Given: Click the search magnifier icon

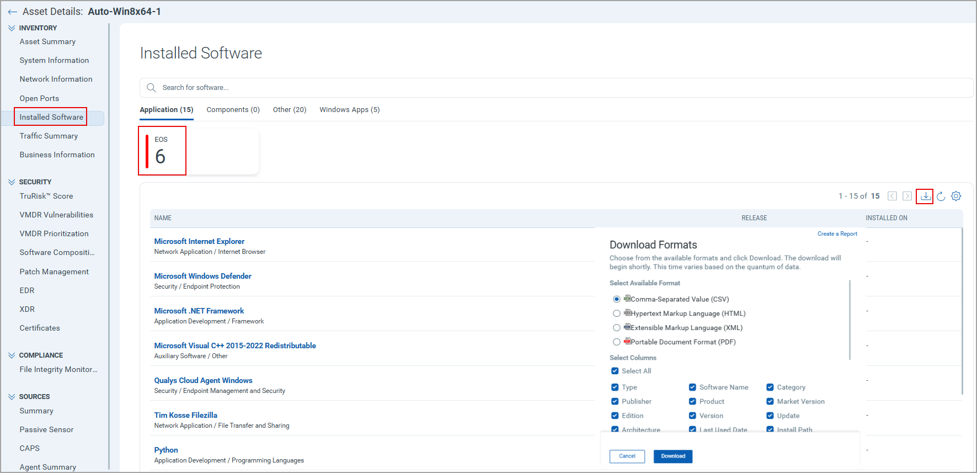Looking at the screenshot, I should pos(151,88).
